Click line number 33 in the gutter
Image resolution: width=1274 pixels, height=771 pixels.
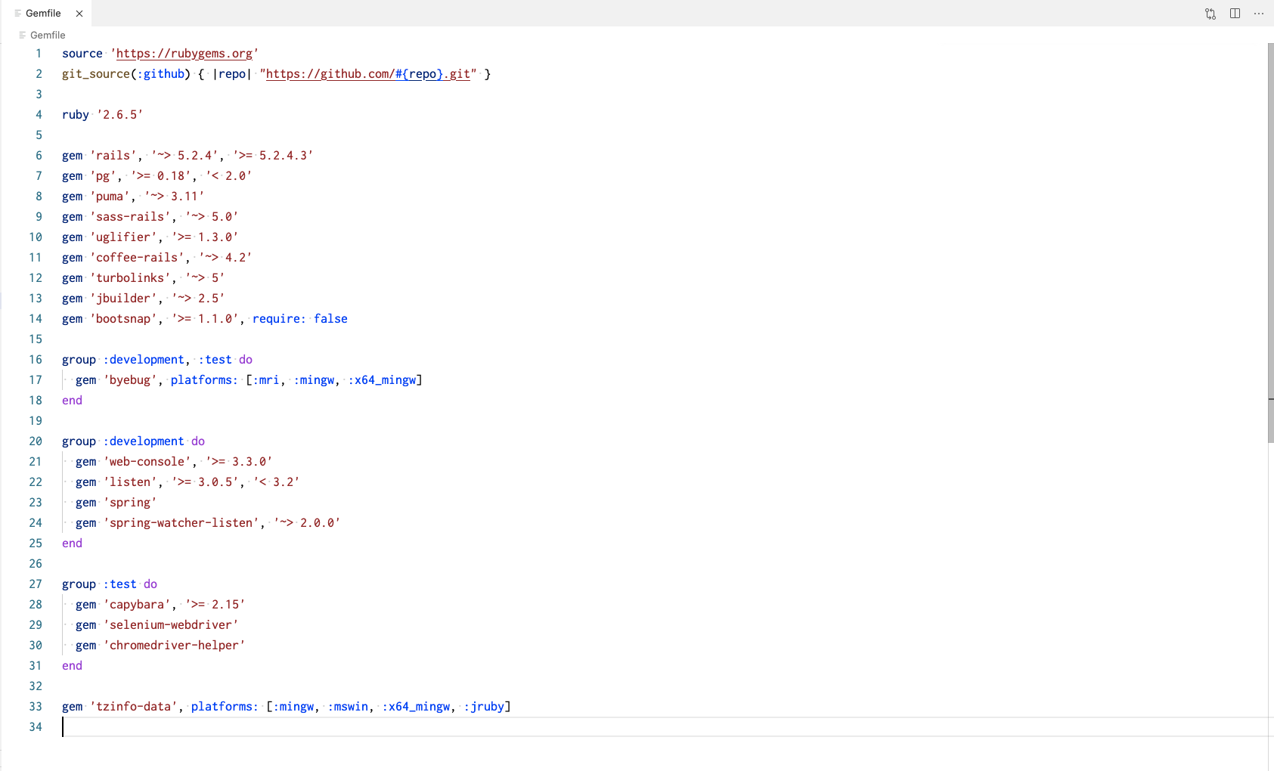pos(36,707)
